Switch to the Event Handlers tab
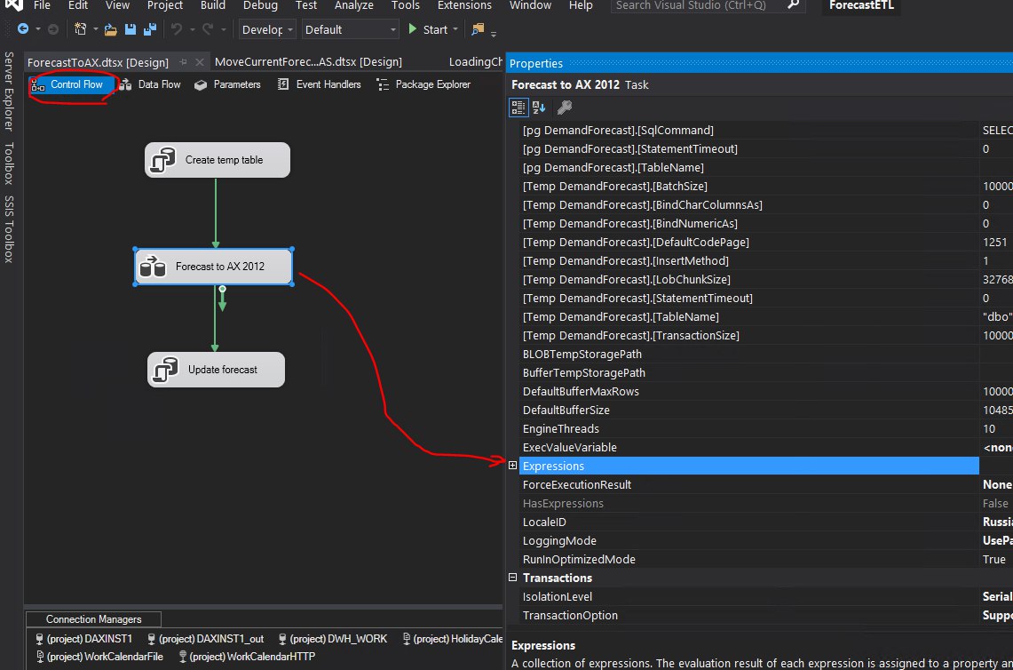Viewport: 1013px width, 670px height. [x=319, y=84]
